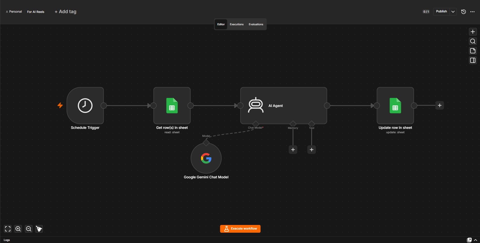Click the For AI Reels workflow name
Image resolution: width=480 pixels, height=243 pixels.
point(36,12)
